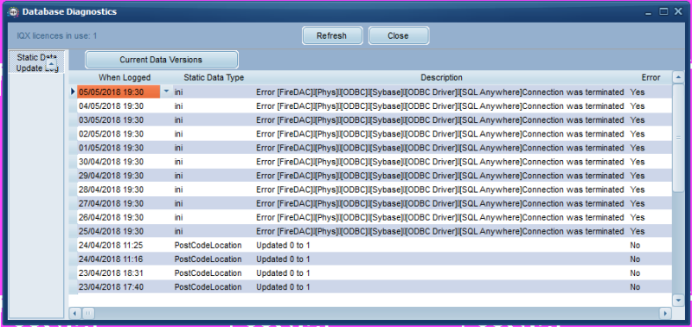The image size is (692, 327).
Task: Select the row logged 04/05/2018 19:30
Action: [x=371, y=106]
